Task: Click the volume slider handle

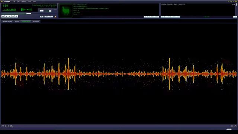Action: (50, 11)
